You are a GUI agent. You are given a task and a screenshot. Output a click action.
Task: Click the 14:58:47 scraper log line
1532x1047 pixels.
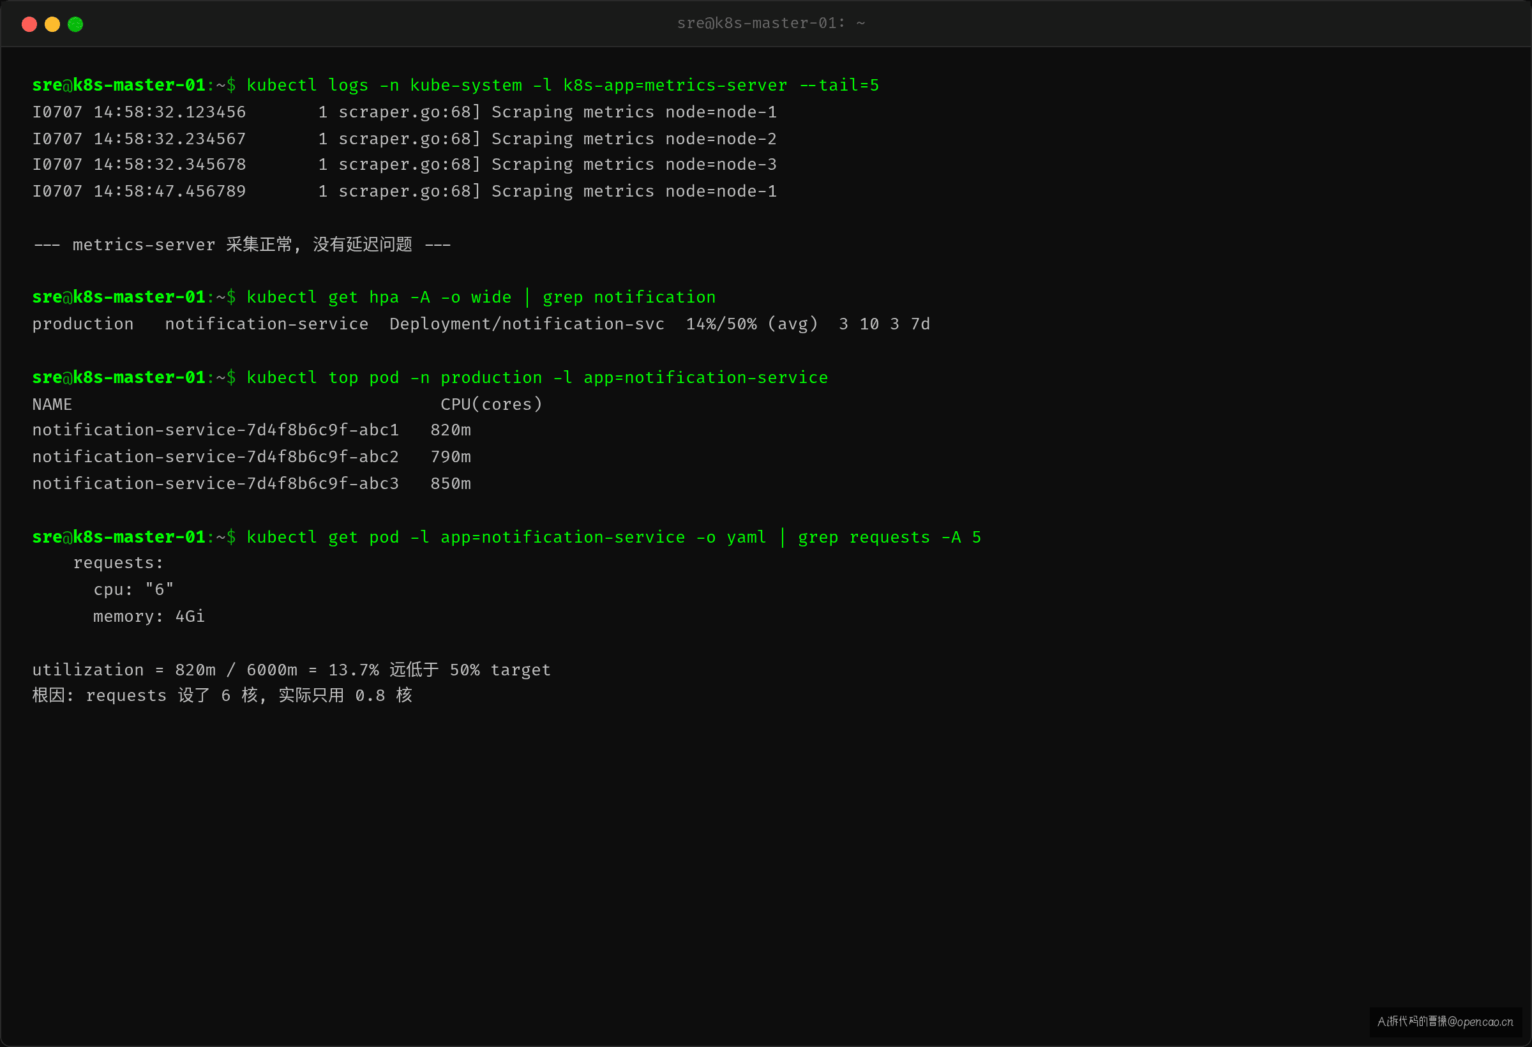coord(404,191)
